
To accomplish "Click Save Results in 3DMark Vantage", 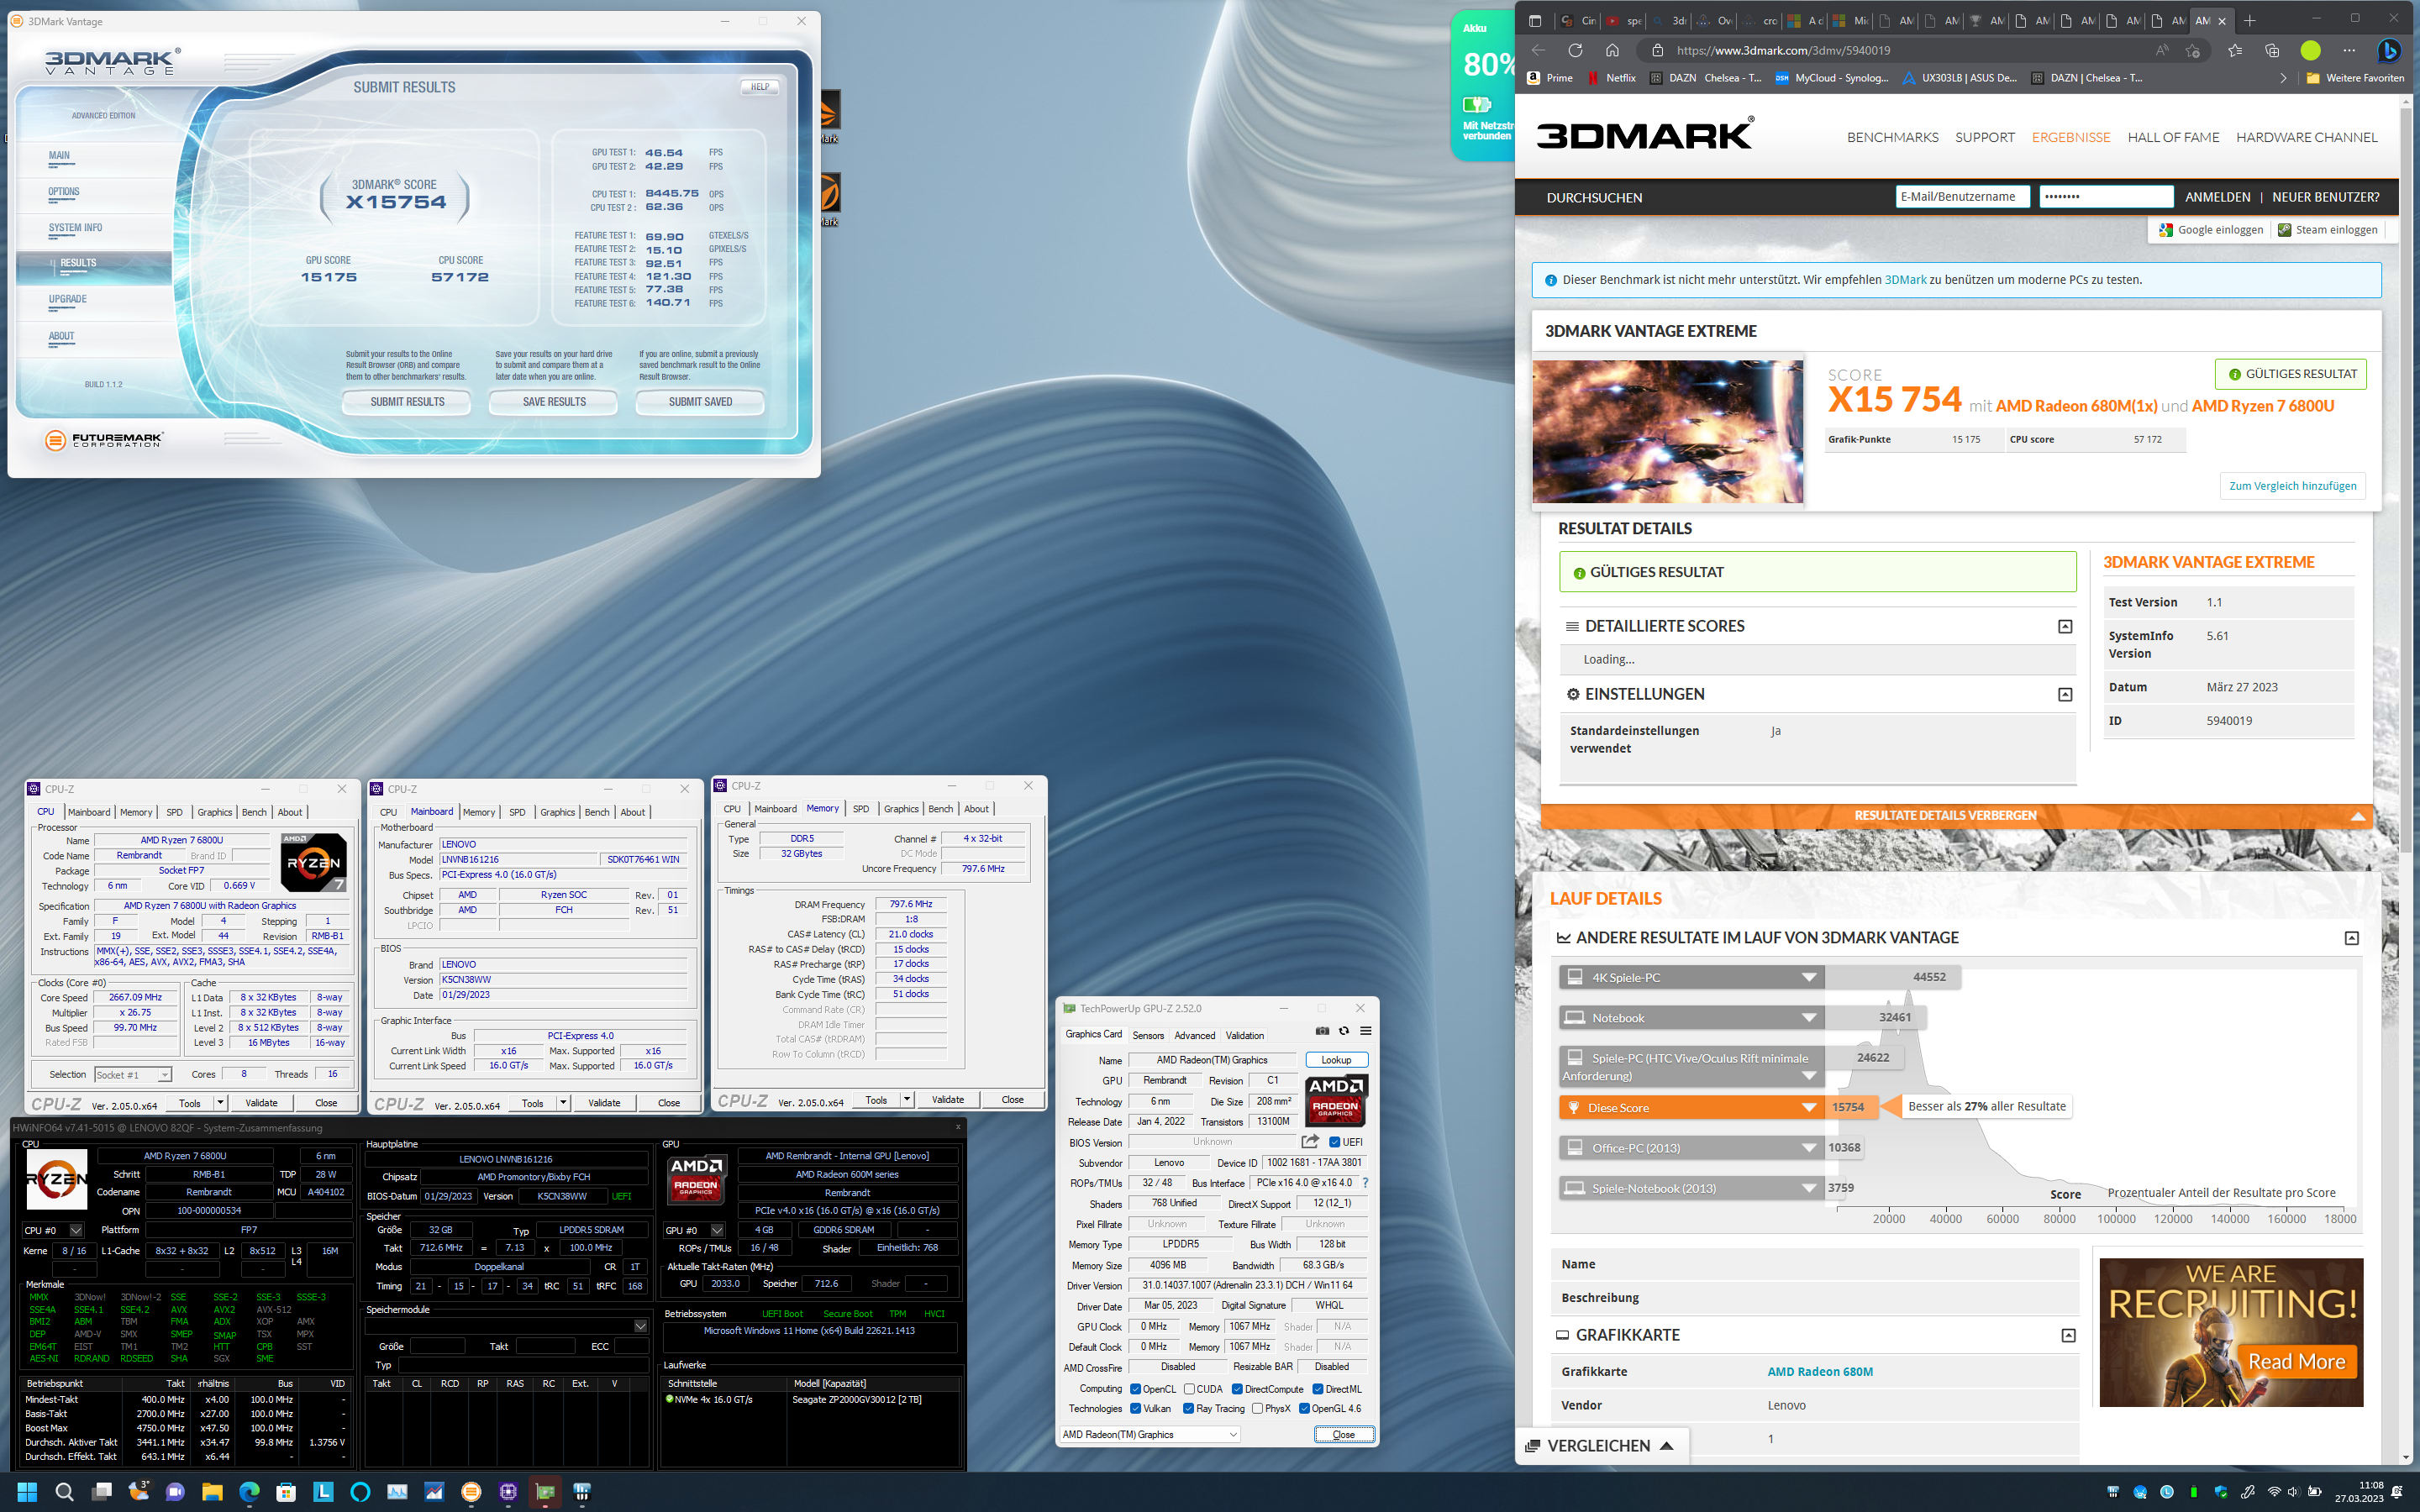I will click(554, 402).
